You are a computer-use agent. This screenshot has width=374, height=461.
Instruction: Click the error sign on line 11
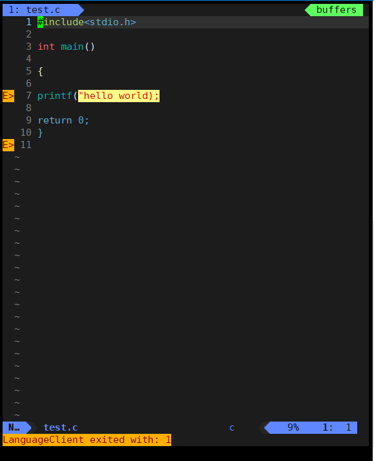[x=8, y=145]
